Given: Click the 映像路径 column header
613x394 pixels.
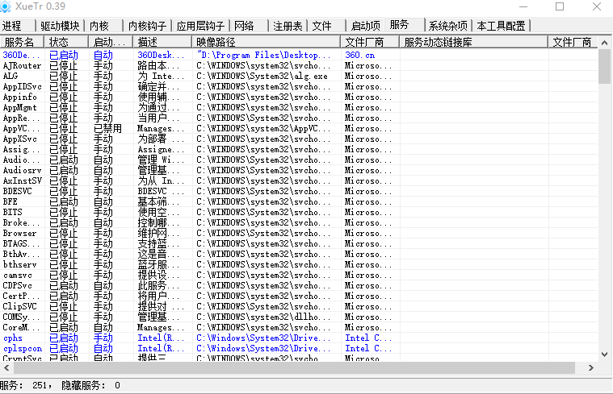Looking at the screenshot, I should point(216,41).
